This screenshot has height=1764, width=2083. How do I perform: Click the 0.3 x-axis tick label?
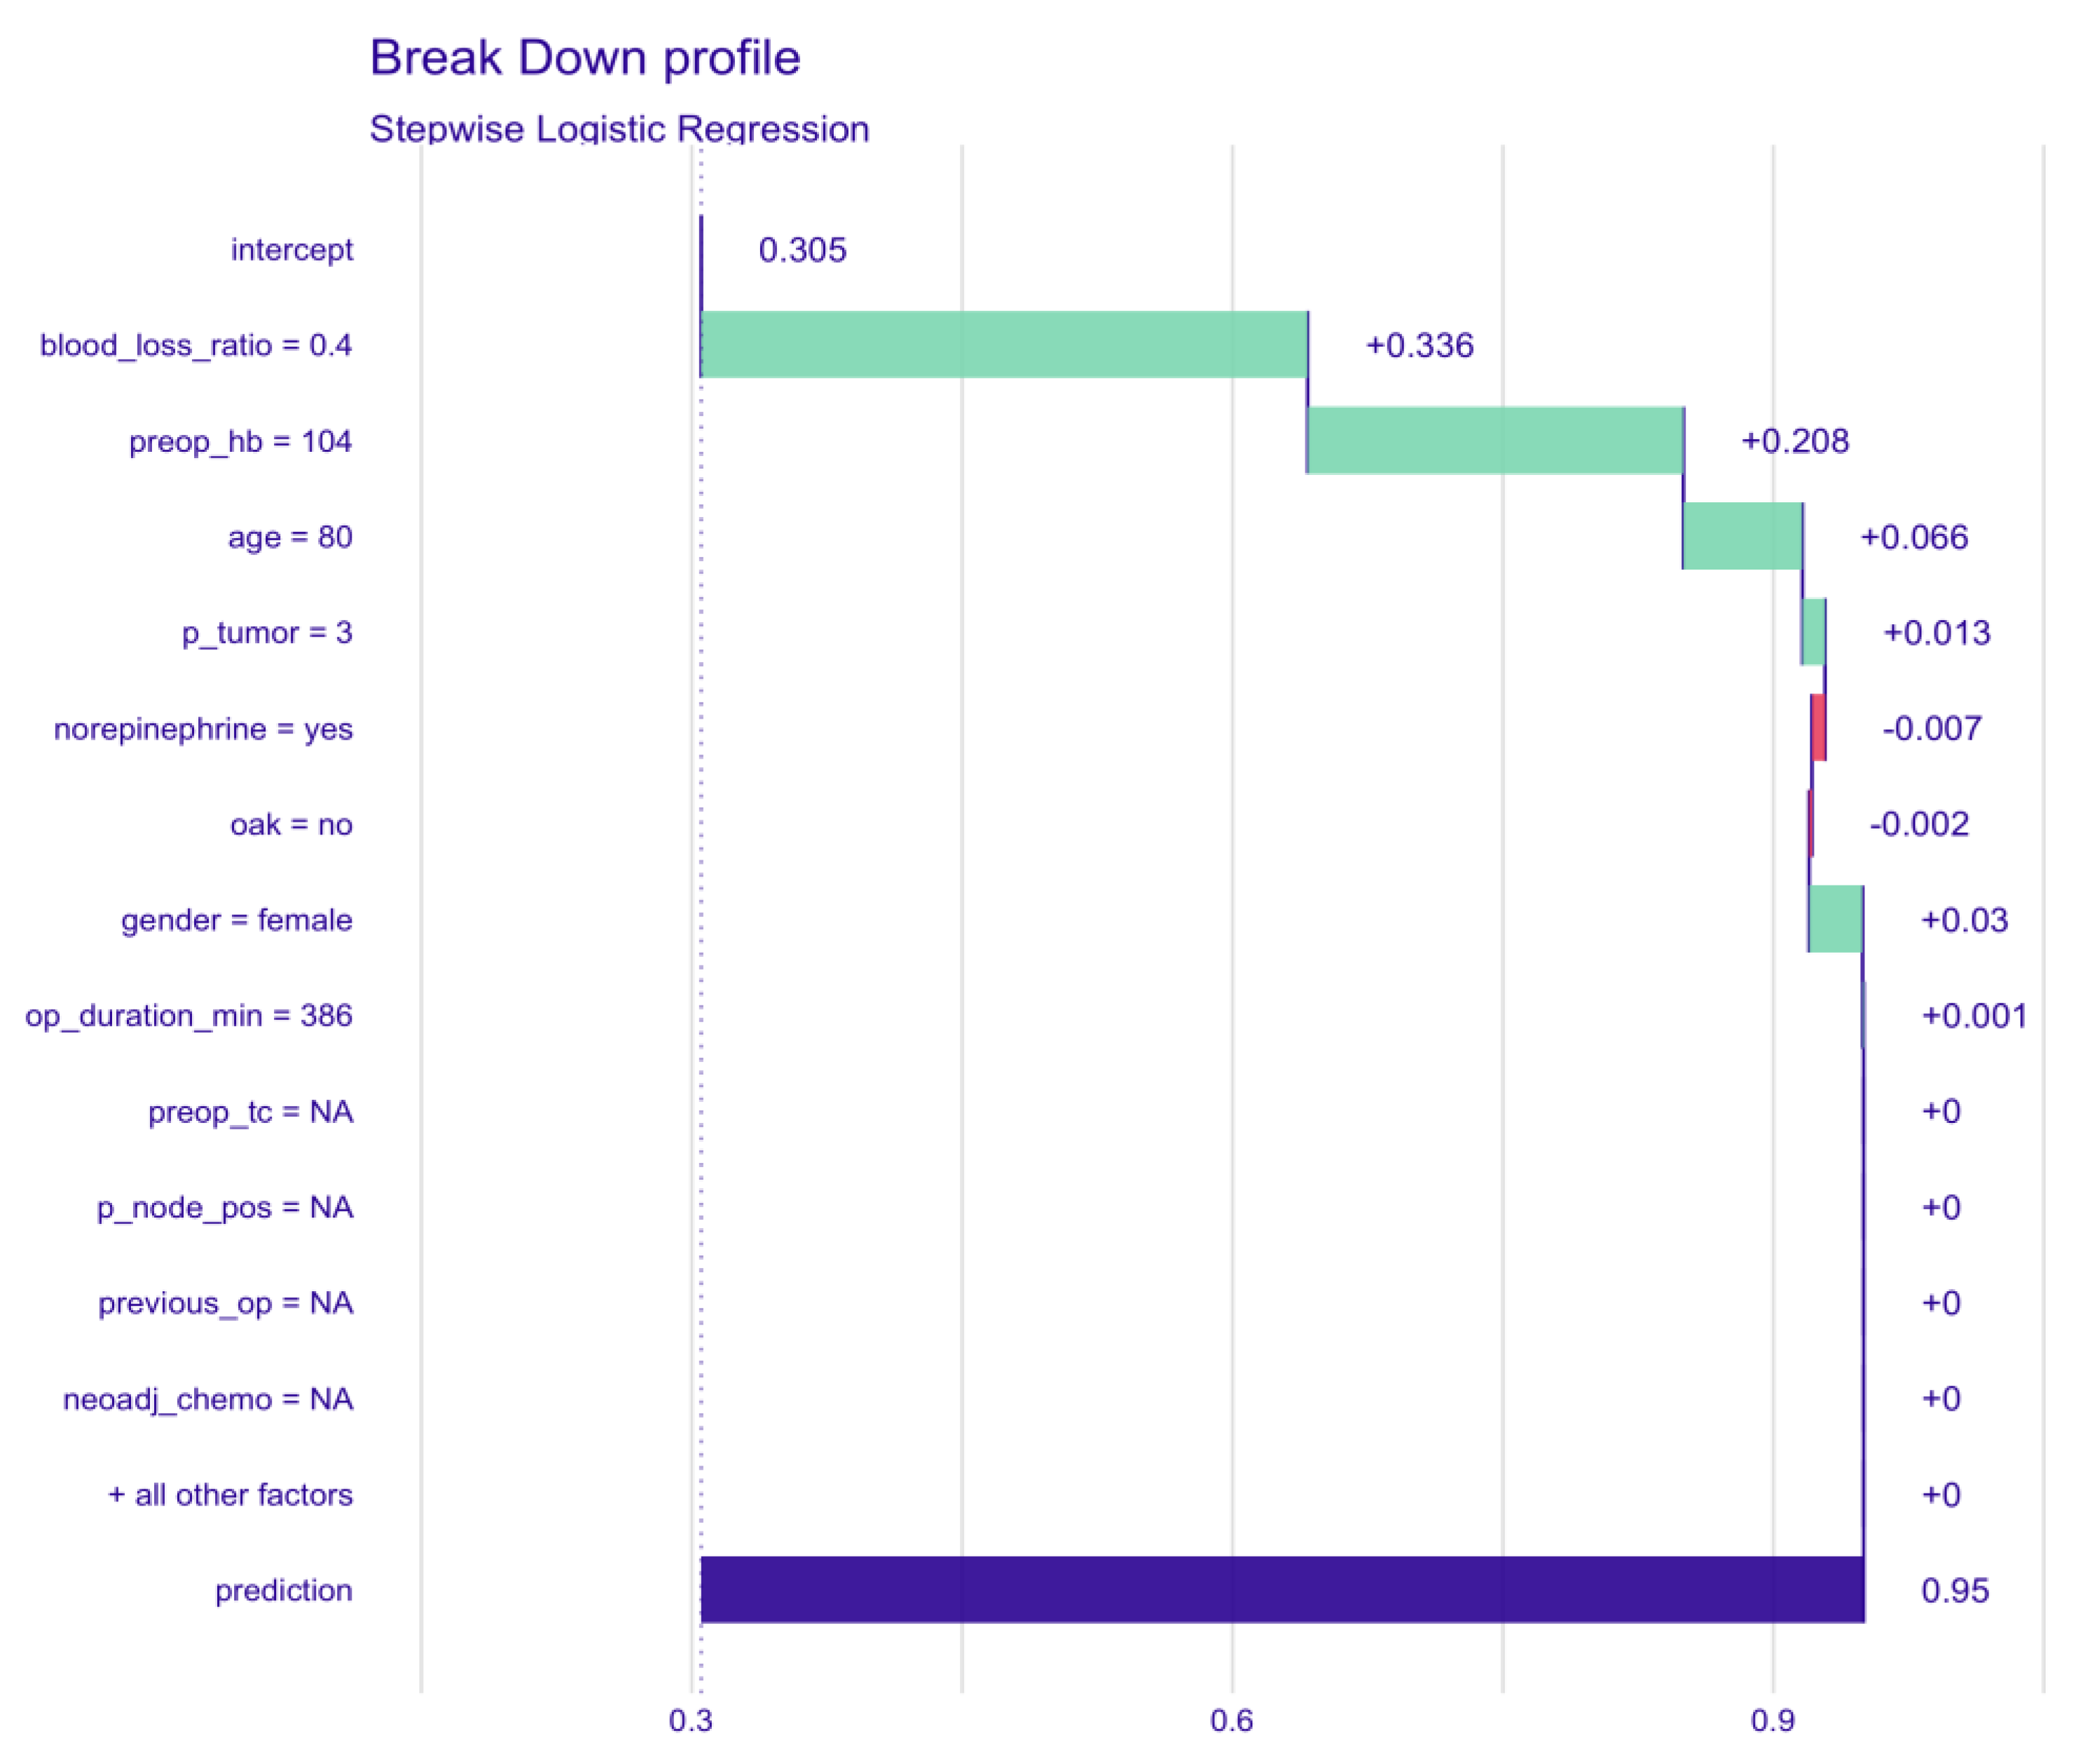(690, 1720)
